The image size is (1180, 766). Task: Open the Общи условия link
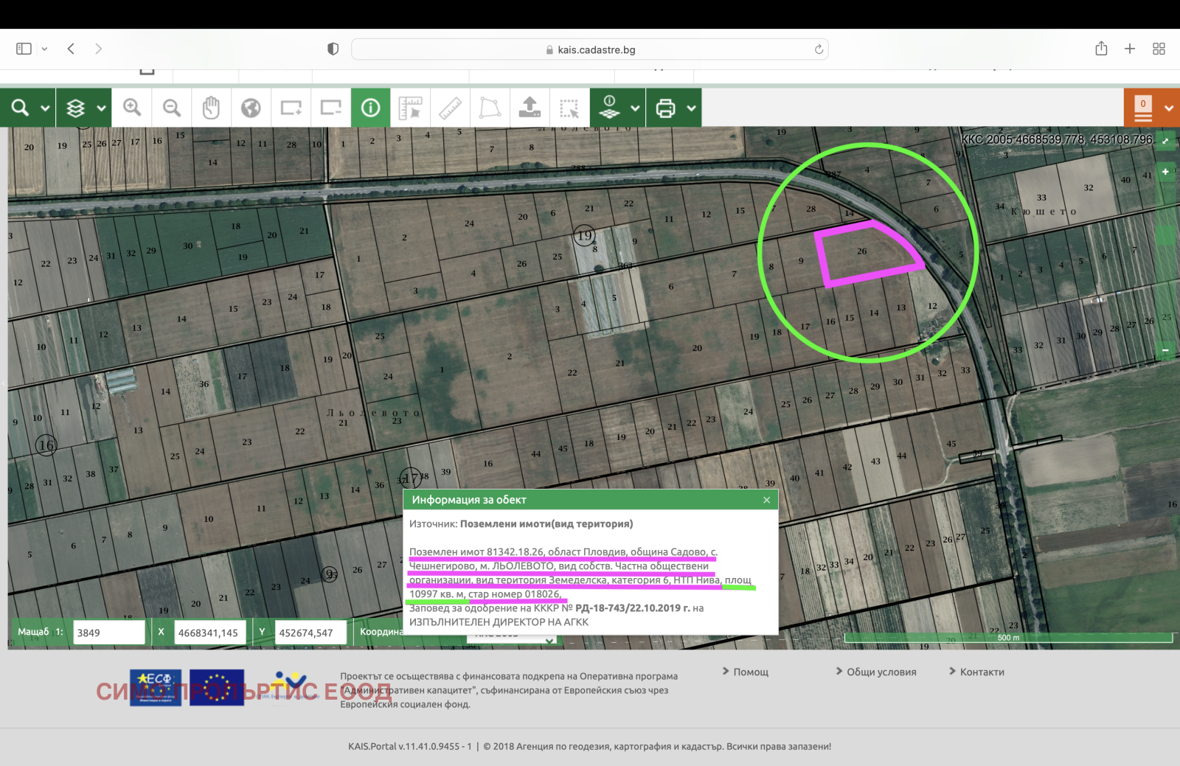click(x=881, y=672)
